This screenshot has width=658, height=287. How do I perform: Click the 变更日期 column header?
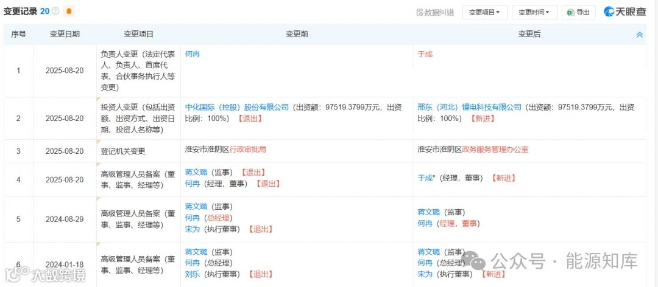tap(65, 35)
